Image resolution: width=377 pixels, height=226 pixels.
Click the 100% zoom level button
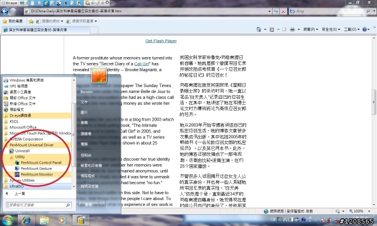coord(356,211)
